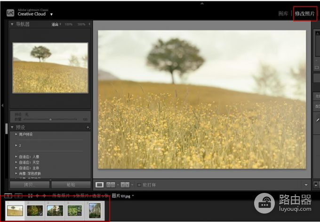Click the 所有照片 source label
Image resolution: width=320 pixels, height=222 pixels.
pos(61,196)
